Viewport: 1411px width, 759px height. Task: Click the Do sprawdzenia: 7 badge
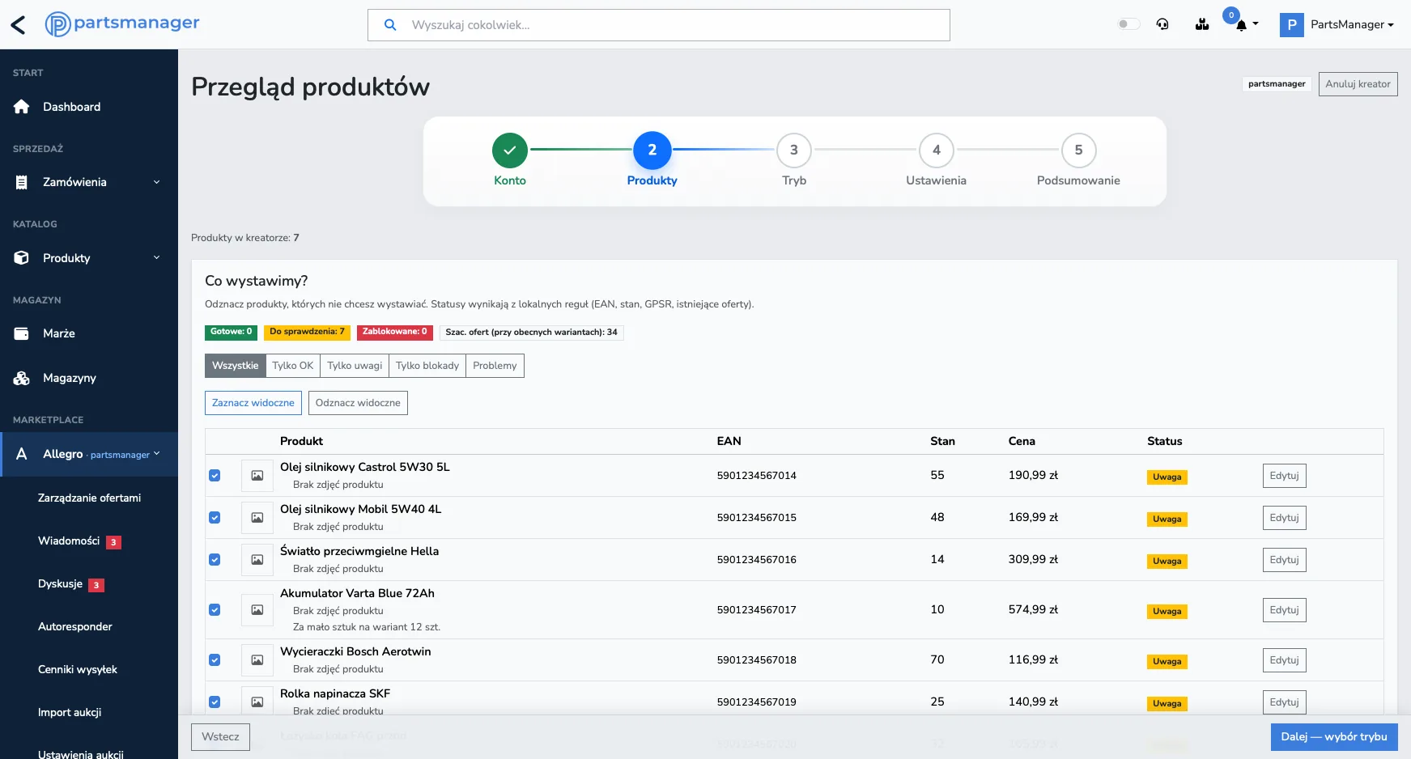coord(307,333)
